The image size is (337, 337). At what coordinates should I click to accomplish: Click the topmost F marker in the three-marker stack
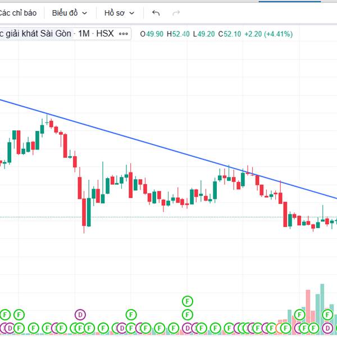click(x=188, y=301)
